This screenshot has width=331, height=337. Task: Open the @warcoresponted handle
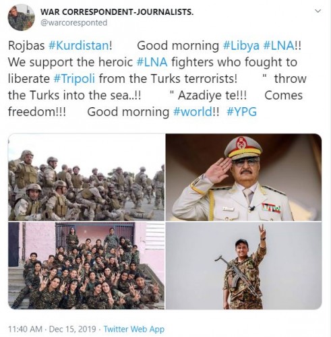73,23
